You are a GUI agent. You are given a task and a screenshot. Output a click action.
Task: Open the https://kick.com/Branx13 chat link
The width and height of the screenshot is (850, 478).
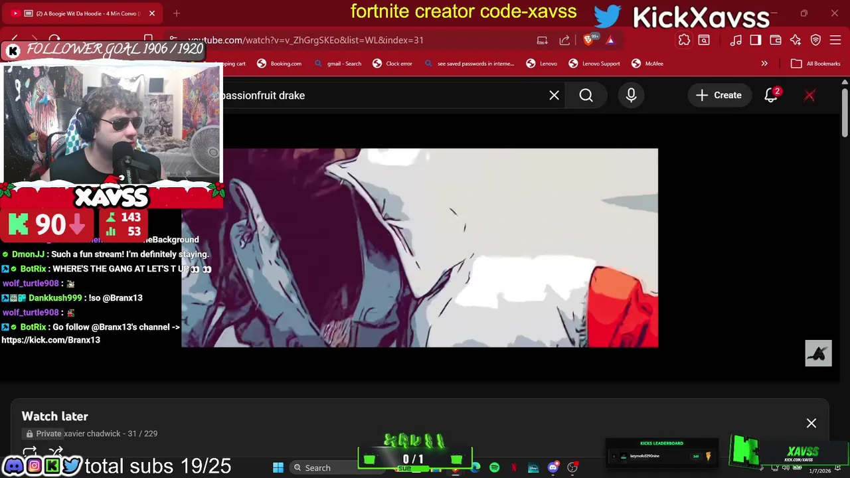[x=50, y=340]
